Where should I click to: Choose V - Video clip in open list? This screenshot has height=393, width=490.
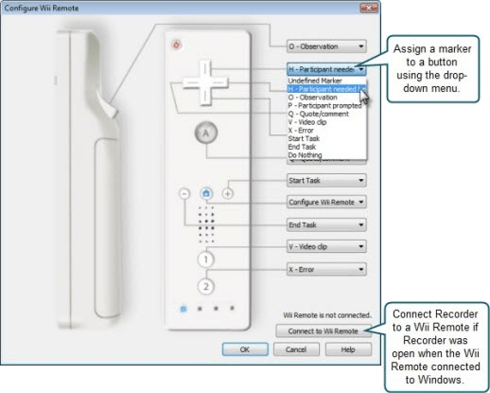[x=326, y=122]
